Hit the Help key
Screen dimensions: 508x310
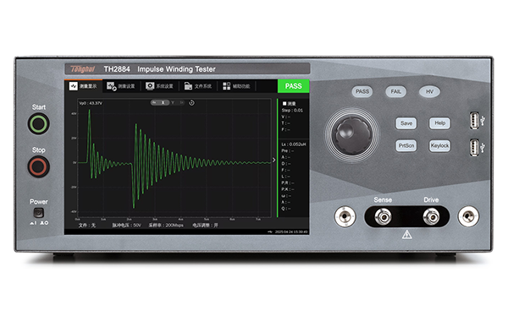pyautogui.click(x=439, y=123)
